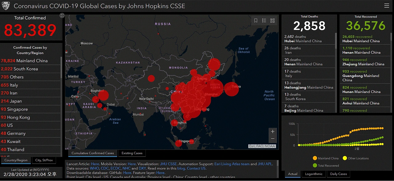The width and height of the screenshot is (394, 181).
Task: Zoom out on the map
Action: (x=273, y=139)
